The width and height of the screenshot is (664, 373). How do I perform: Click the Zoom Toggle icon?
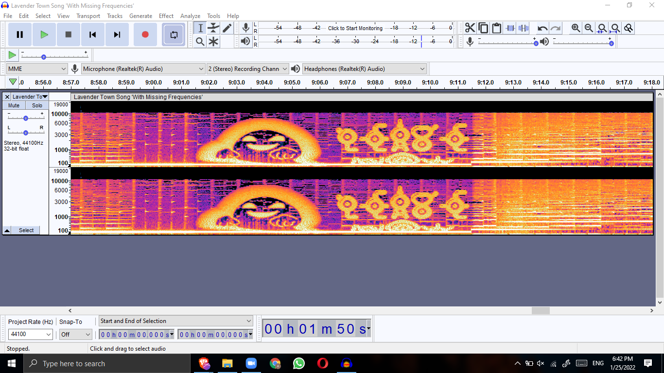629,28
